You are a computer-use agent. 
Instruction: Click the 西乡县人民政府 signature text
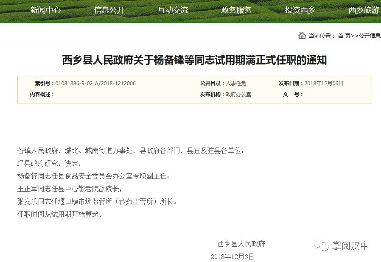[x=241, y=244]
